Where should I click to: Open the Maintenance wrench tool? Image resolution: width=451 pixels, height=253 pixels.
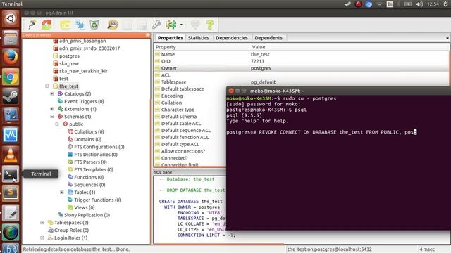tap(156, 25)
